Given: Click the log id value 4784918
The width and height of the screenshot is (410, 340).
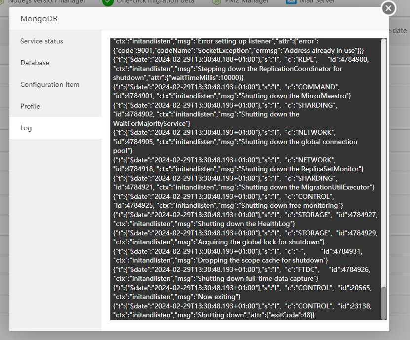Looking at the screenshot, I should tap(139, 169).
